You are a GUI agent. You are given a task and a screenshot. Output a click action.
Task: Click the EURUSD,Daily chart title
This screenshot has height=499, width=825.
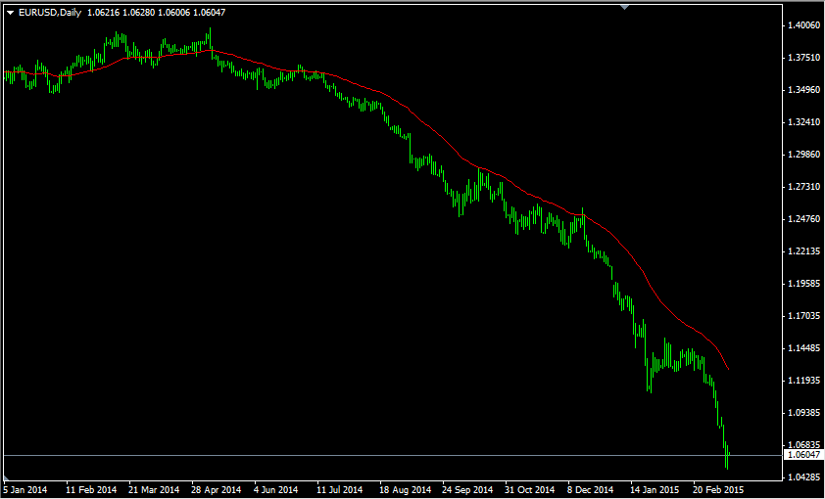[50, 13]
